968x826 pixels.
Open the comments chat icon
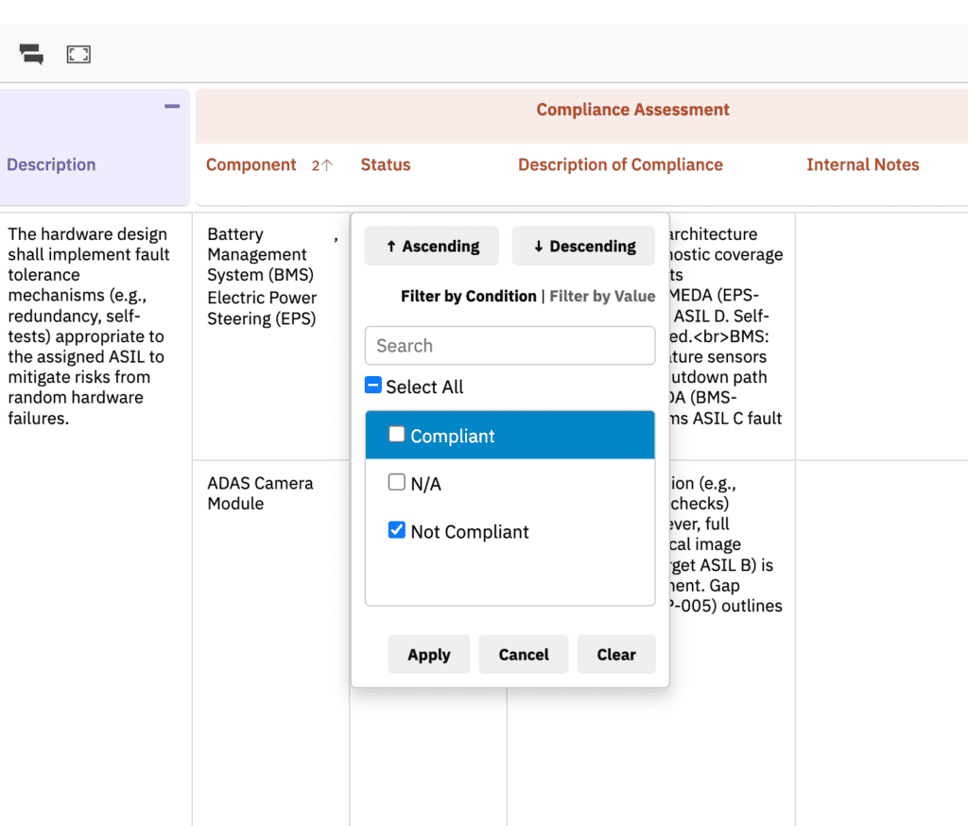coord(31,54)
